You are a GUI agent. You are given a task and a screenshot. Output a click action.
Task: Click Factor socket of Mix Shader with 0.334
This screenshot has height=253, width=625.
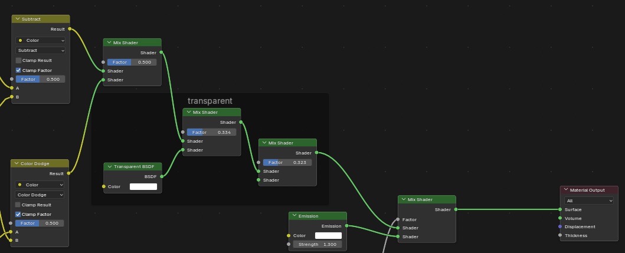183,132
